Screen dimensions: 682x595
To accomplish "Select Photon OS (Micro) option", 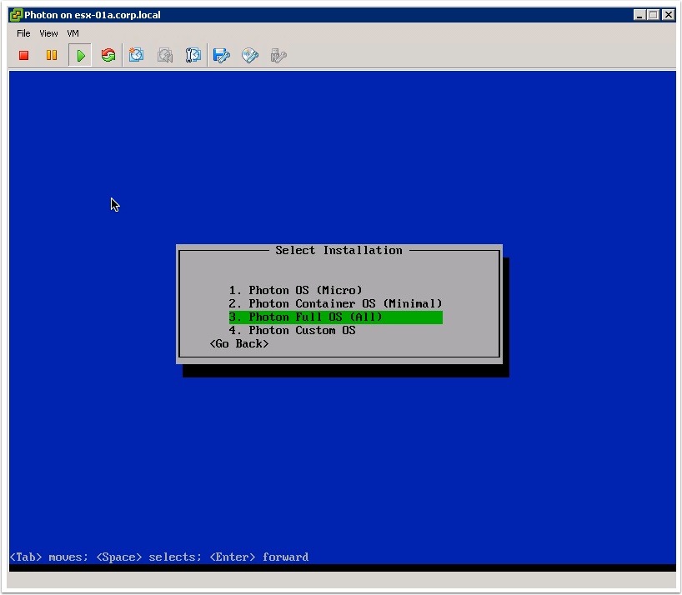I will (x=296, y=290).
